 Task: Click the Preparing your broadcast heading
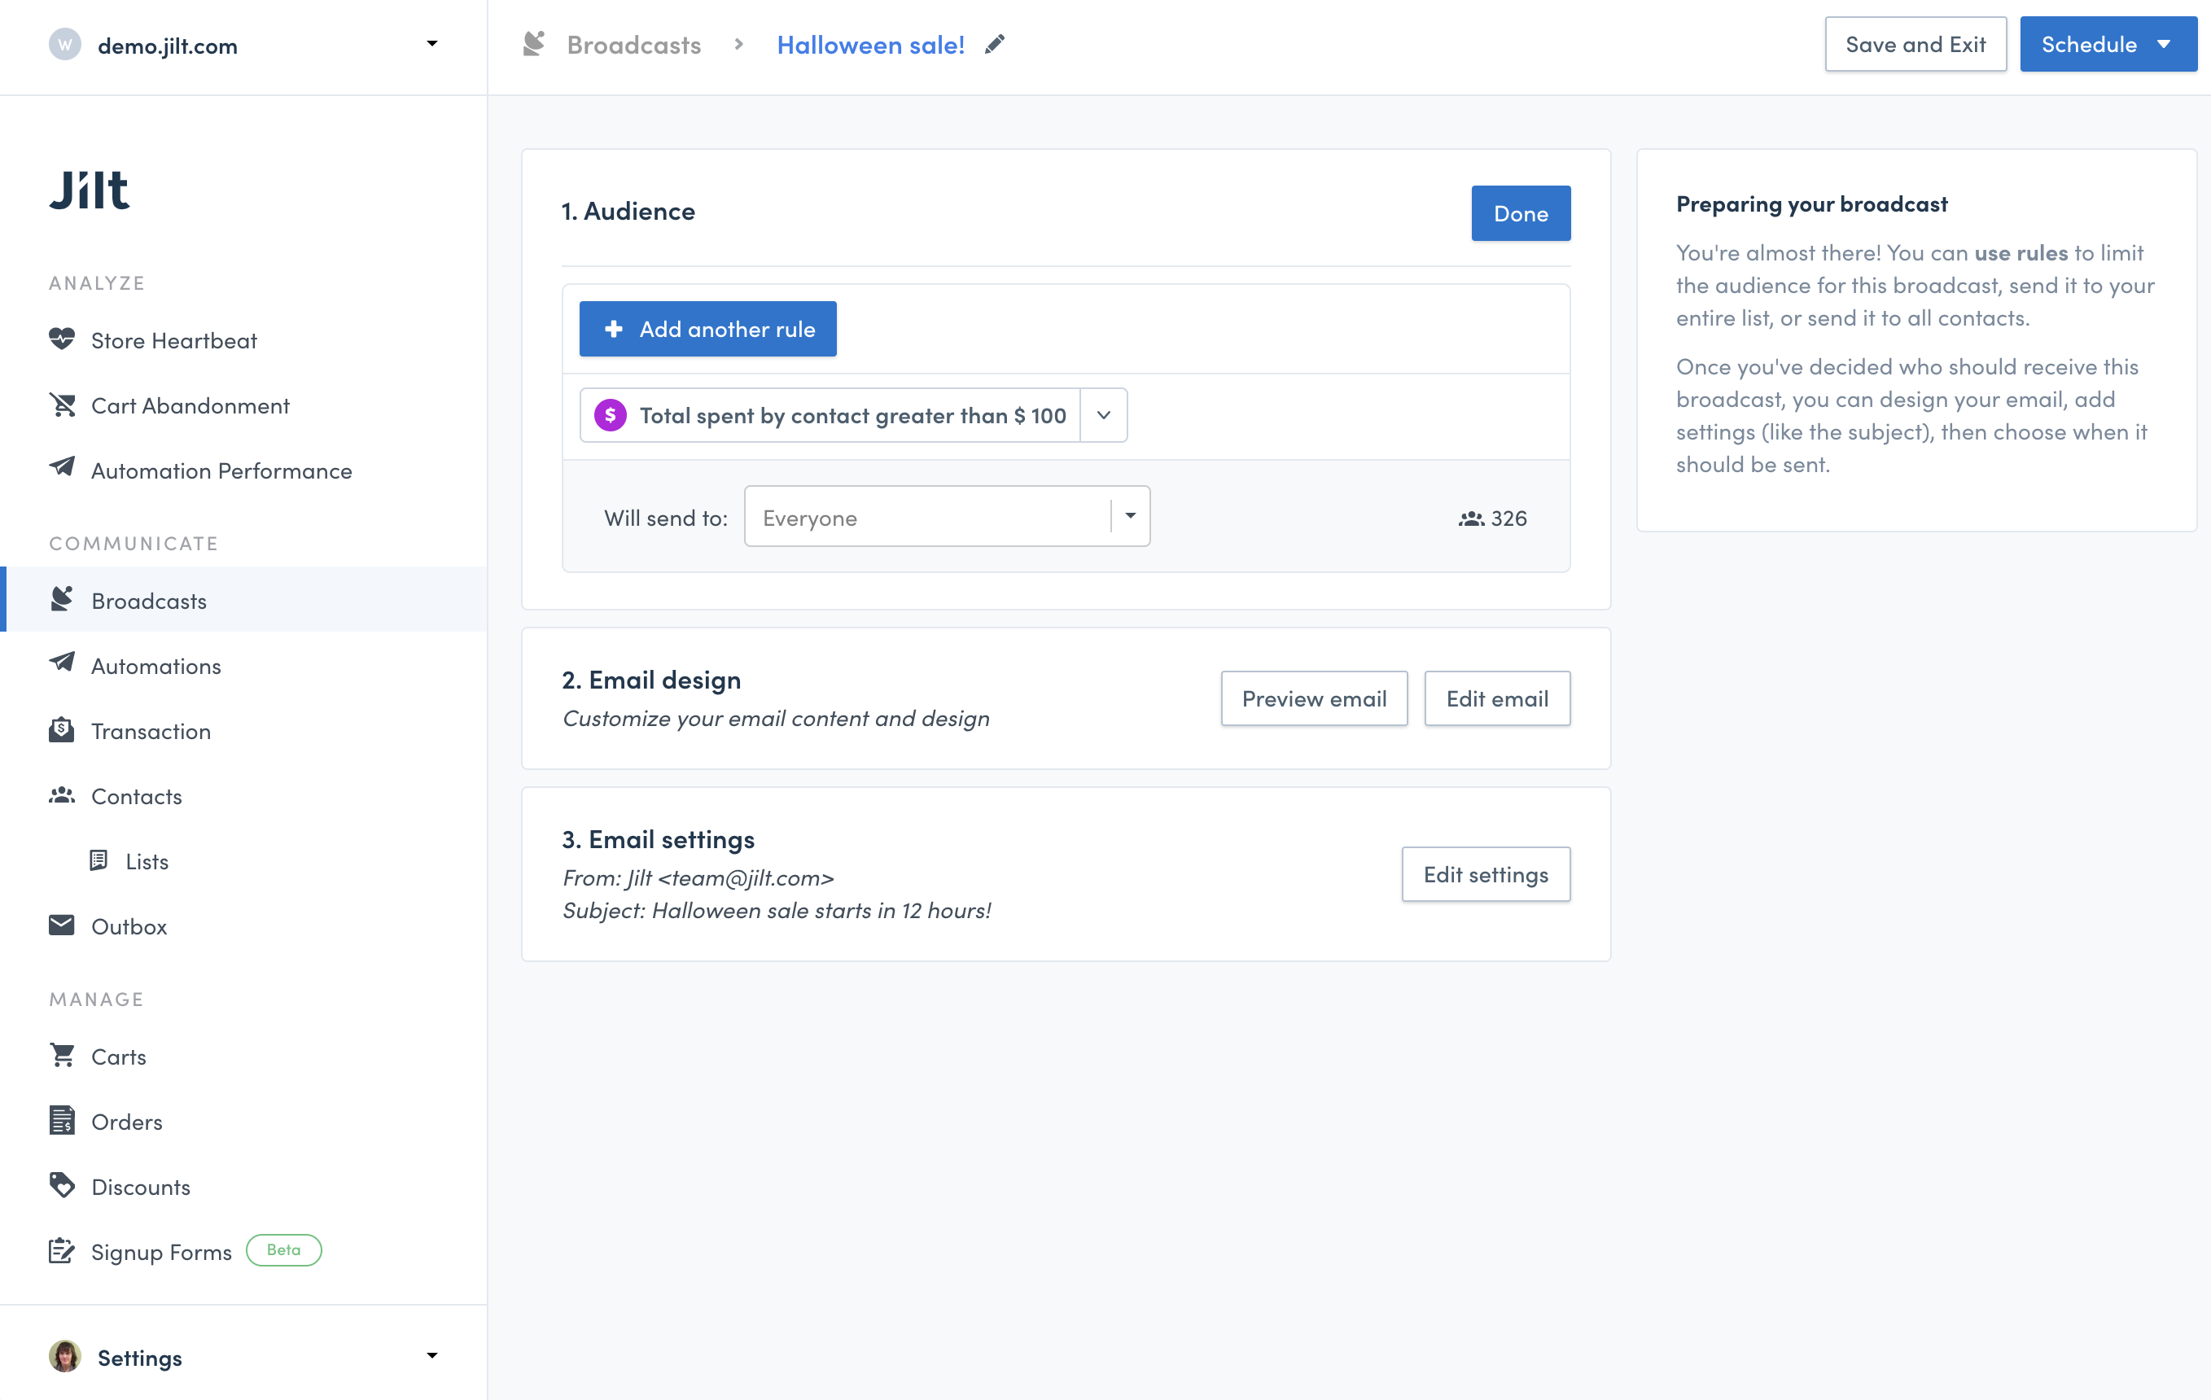[1810, 203]
